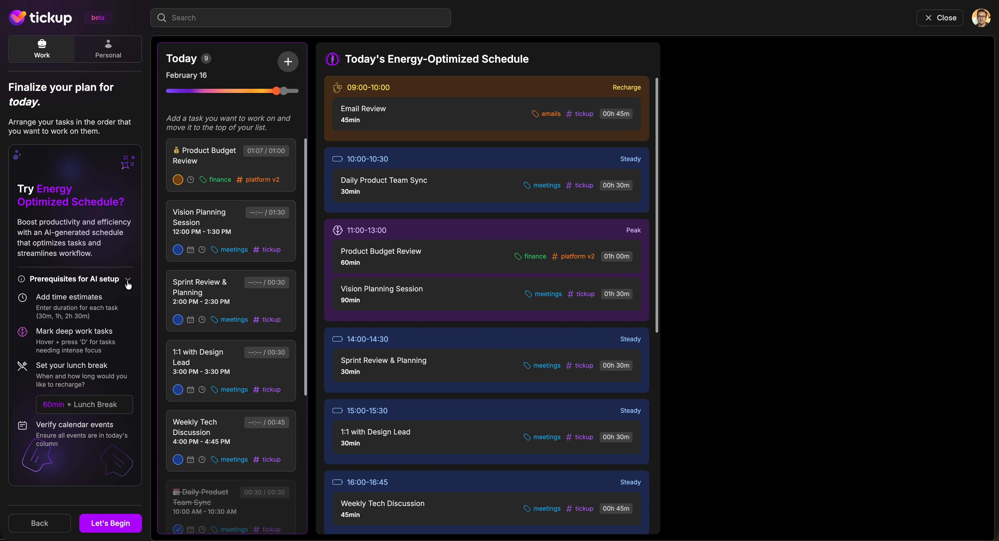Click the day progress slider handle under February 16
The image size is (999, 541).
(x=276, y=90)
